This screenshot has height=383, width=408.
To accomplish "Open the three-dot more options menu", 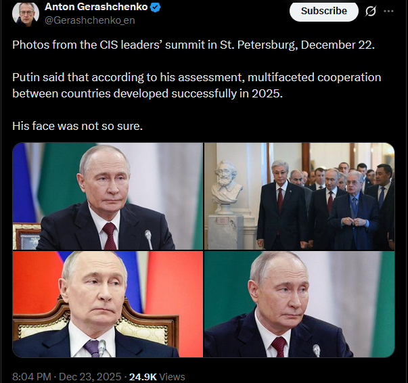I will click(388, 12).
